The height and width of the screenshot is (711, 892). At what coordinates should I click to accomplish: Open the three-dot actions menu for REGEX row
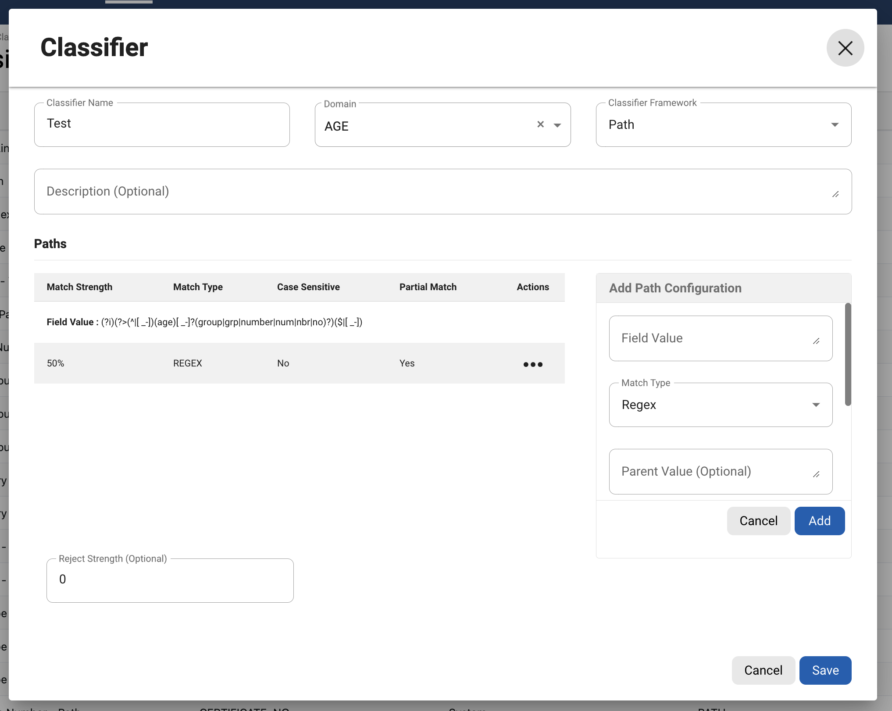[x=533, y=364]
